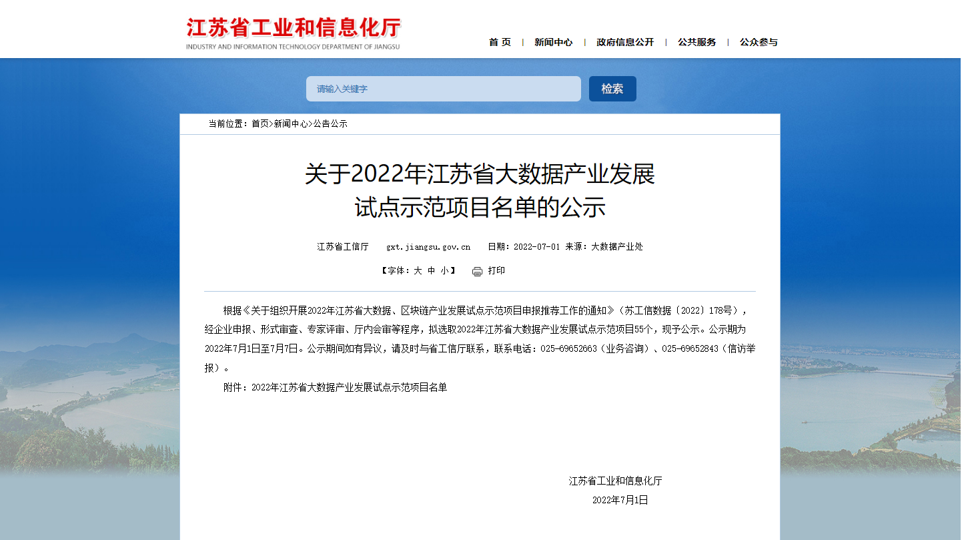Click the printer icon
Screen dimensions: 962x540
tap(477, 271)
